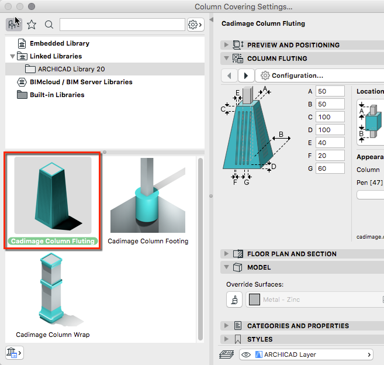
Task: Click the Built-in Libraries folder icon
Action: [22, 95]
